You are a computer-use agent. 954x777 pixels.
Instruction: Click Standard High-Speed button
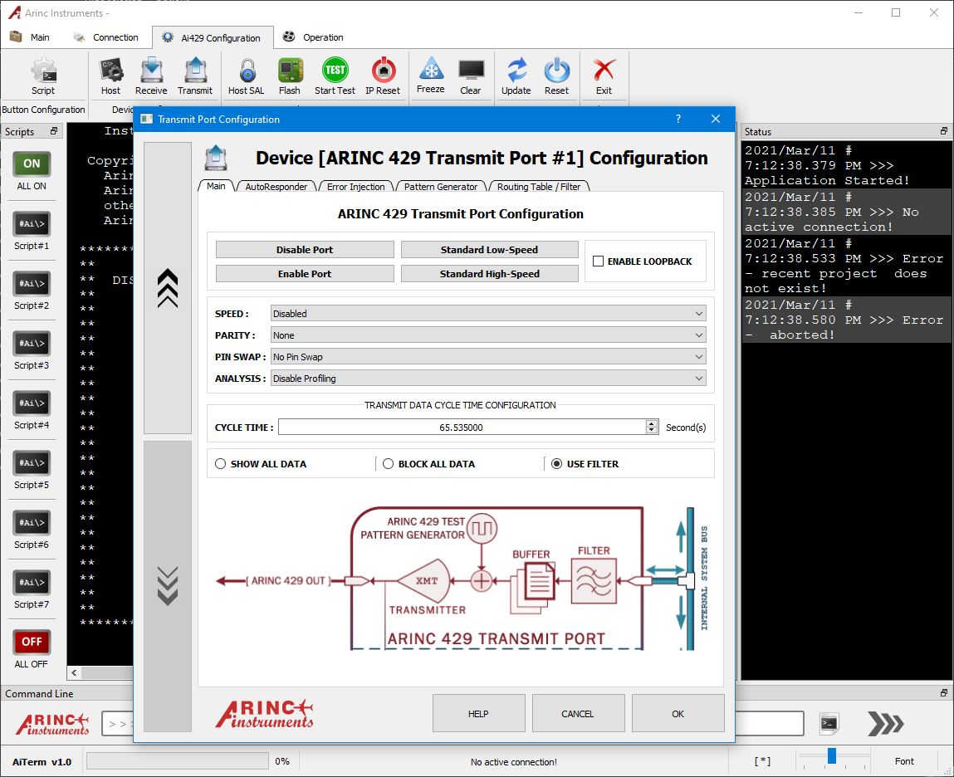(489, 274)
